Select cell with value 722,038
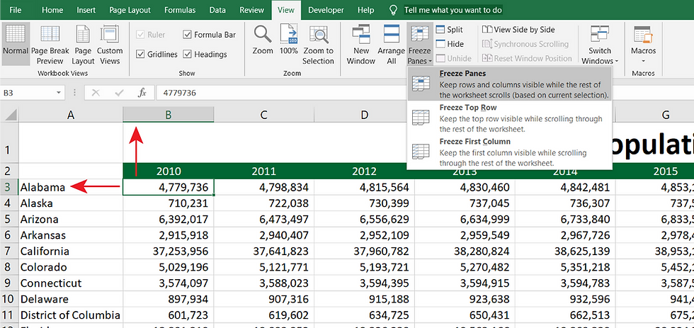The height and width of the screenshot is (328, 694). click(x=263, y=203)
